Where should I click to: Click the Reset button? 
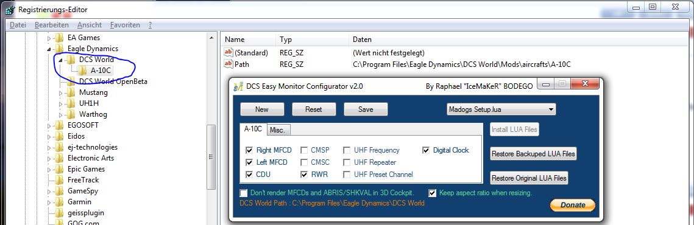314,109
